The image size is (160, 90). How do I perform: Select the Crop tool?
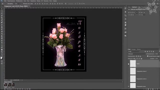click(x=2, y=18)
